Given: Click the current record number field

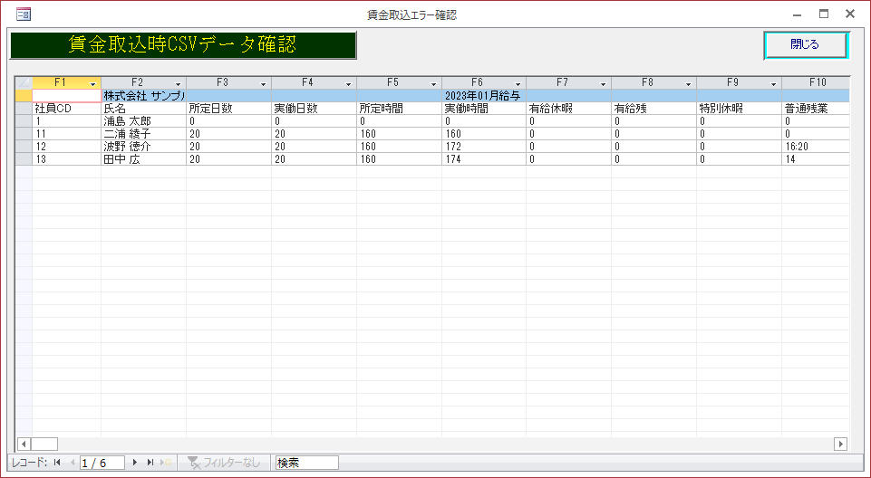Looking at the screenshot, I should click(x=102, y=463).
